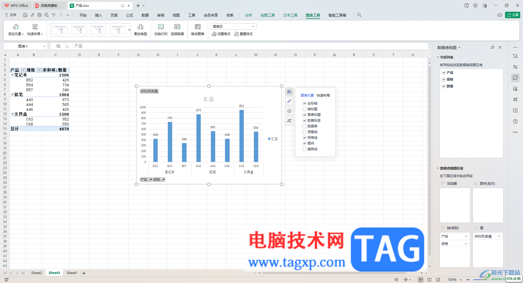Image resolution: width=523 pixels, height=283 pixels.
Task: Click the save icon in quick toolbar
Action: [25, 15]
